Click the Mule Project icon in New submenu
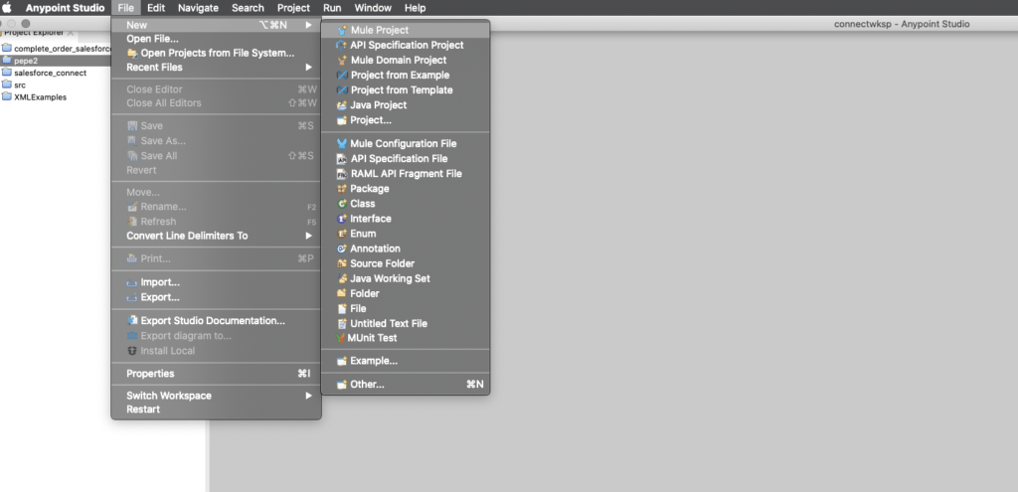Image resolution: width=1018 pixels, height=492 pixels. coord(342,30)
